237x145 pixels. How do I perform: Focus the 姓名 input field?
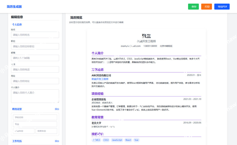[35, 35]
